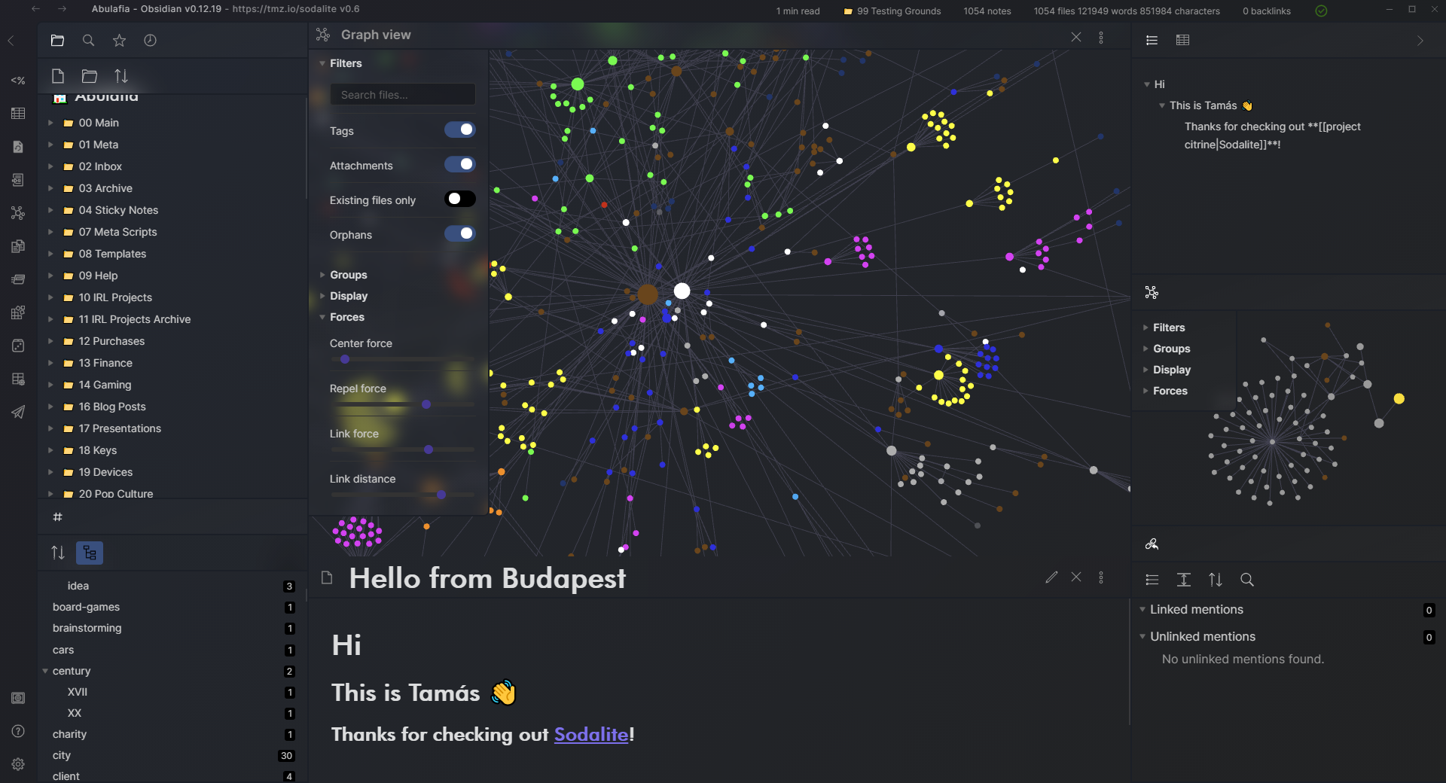Image resolution: width=1446 pixels, height=783 pixels.
Task: Toggle the Tags filter switch
Action: [459, 129]
